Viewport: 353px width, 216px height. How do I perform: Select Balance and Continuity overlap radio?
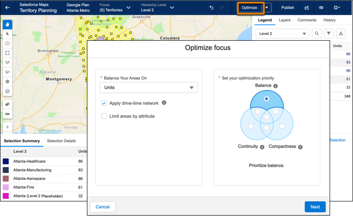click(258, 111)
